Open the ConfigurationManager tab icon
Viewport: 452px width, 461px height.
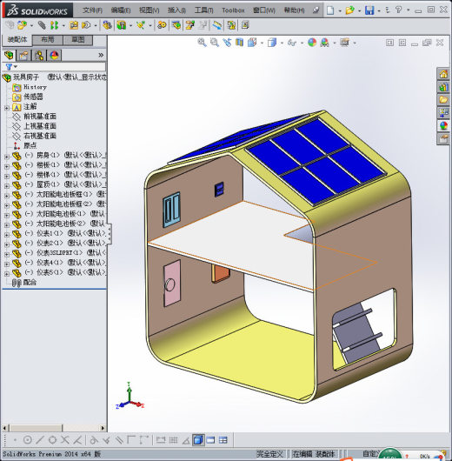(39, 55)
